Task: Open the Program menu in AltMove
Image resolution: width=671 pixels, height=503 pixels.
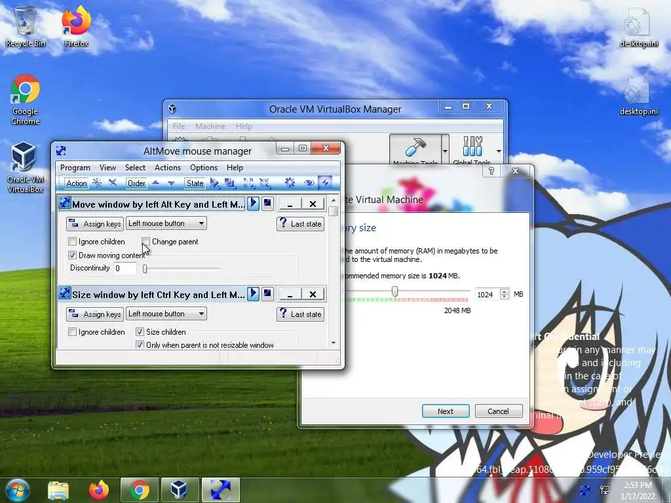Action: (75, 168)
